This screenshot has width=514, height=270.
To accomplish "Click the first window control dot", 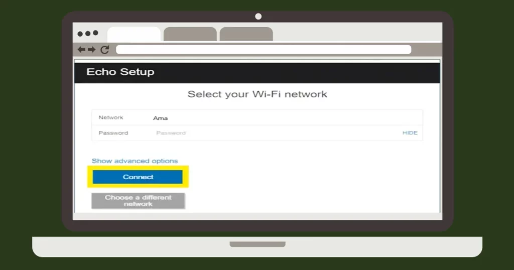I will [80, 34].
